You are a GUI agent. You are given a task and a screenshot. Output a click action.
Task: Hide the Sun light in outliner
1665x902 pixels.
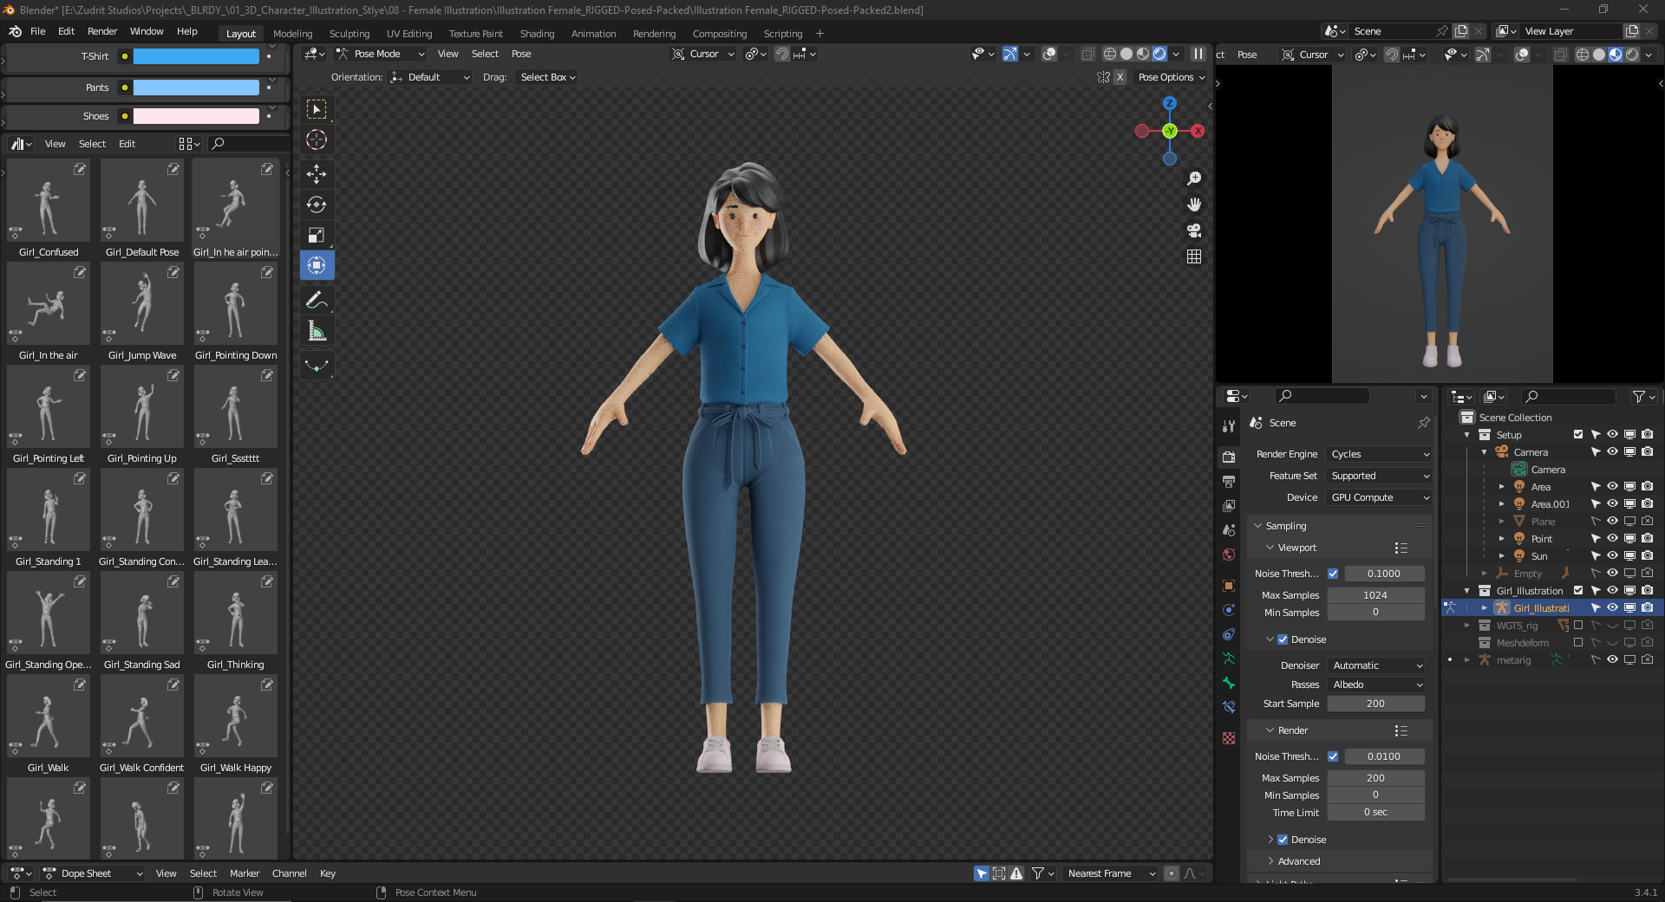point(1612,556)
